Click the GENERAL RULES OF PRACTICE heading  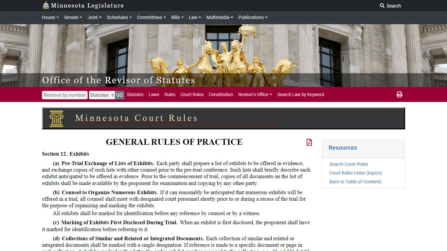tap(174, 142)
